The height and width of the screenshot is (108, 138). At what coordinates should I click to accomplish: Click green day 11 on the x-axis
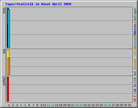(x=49, y=105)
